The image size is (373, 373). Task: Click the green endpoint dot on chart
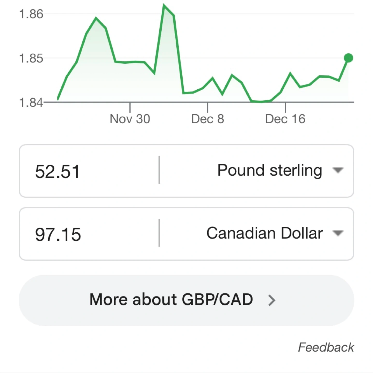[x=349, y=58]
